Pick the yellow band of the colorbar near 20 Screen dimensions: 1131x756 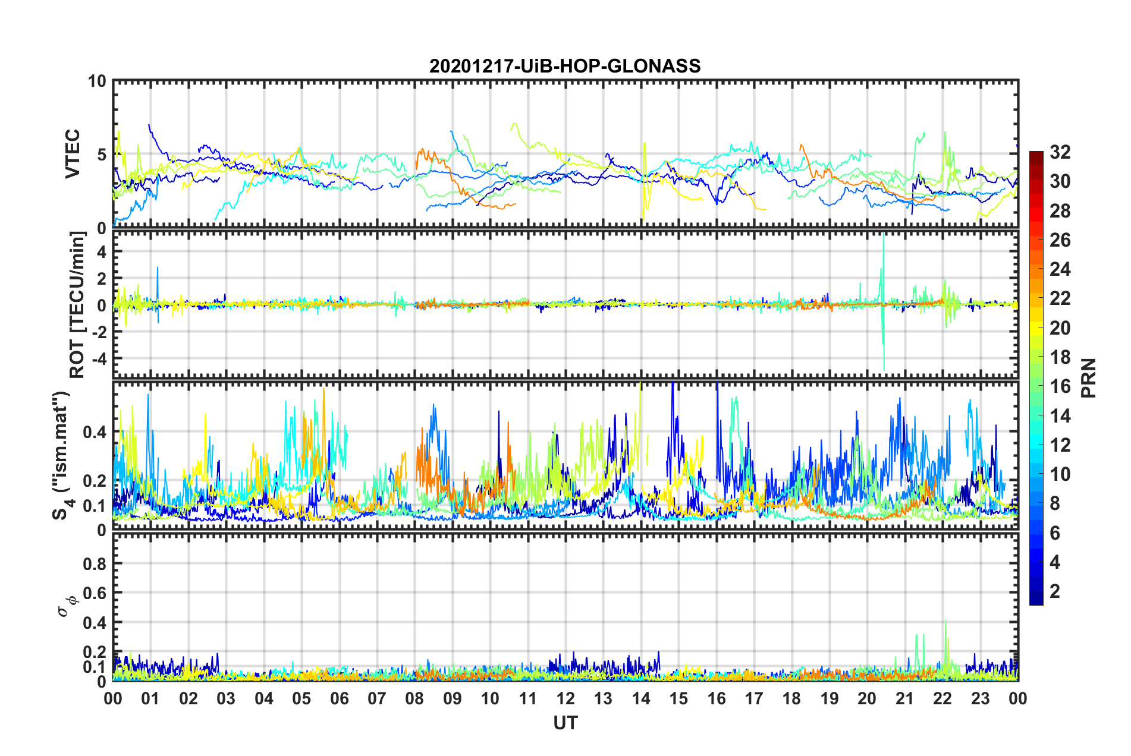(x=1036, y=328)
